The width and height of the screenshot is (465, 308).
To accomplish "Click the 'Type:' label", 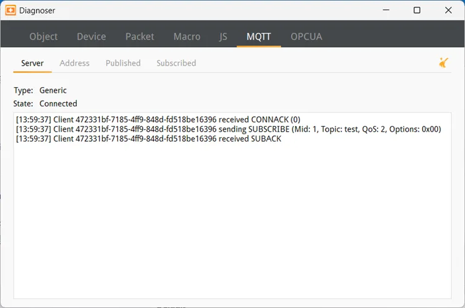I will point(24,90).
